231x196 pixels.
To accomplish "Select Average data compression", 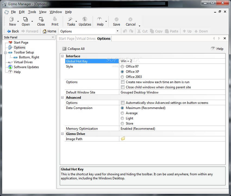I will tap(122, 113).
